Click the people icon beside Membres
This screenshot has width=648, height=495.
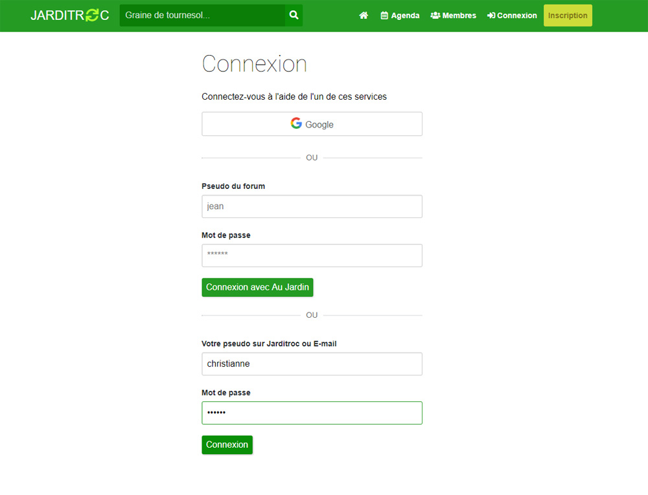[x=435, y=16]
